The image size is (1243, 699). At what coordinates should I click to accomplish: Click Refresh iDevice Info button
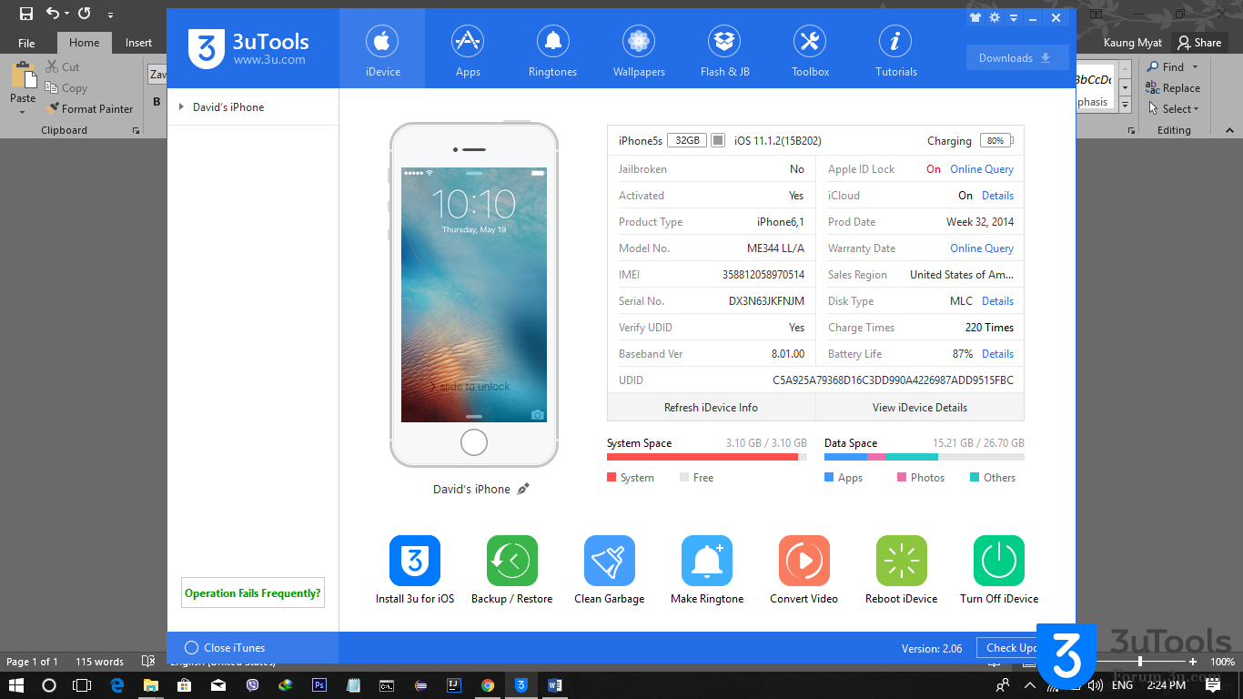[x=711, y=408]
